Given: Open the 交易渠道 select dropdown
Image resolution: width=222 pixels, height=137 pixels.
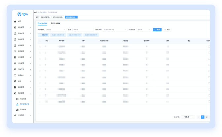Looking at the screenshot, I should click(x=143, y=30).
